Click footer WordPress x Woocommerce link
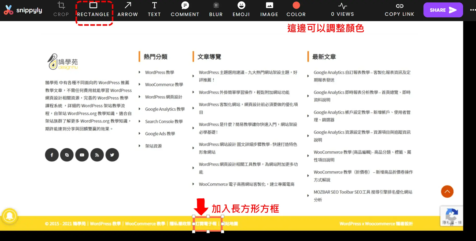Viewport: 476px width, 241px height. 376,224
